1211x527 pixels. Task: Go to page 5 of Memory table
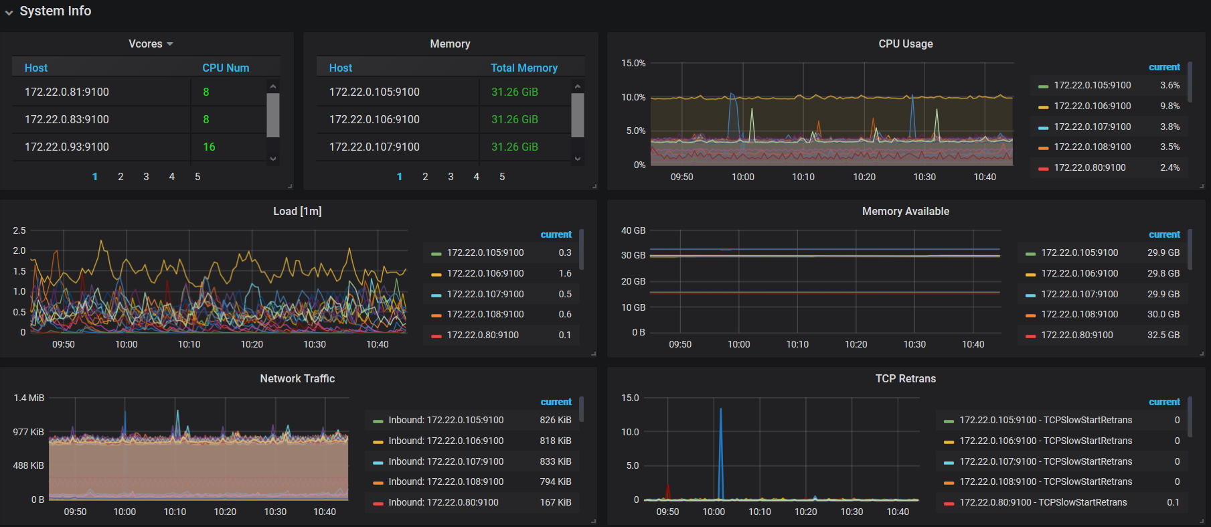point(502,177)
